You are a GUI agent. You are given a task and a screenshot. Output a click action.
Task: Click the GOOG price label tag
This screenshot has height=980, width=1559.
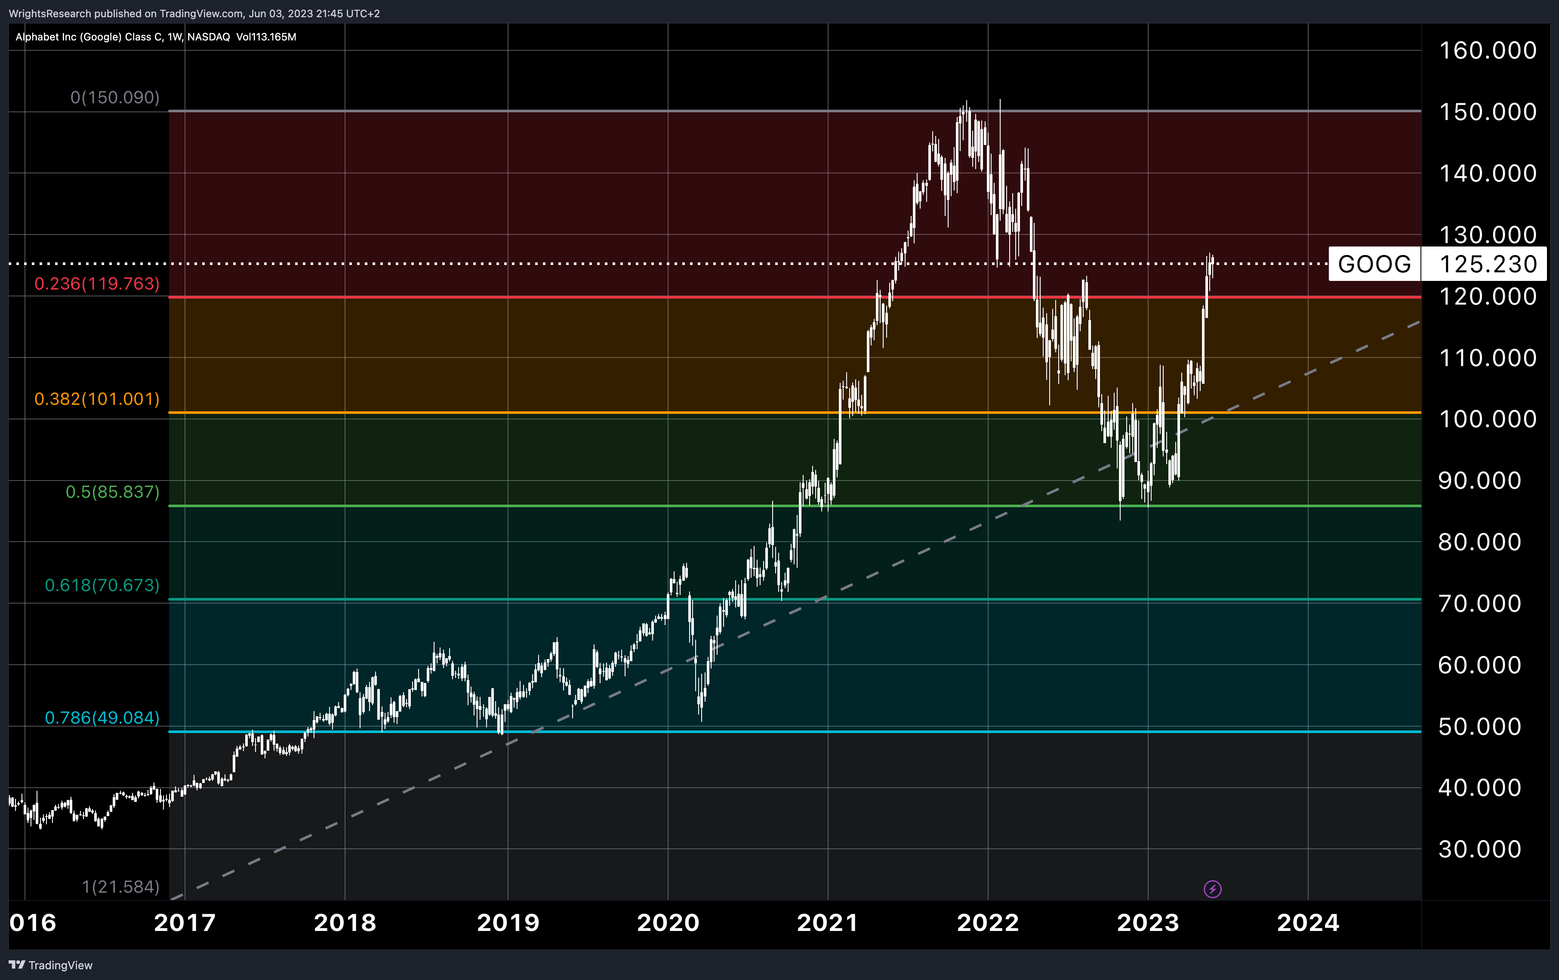coord(1374,264)
